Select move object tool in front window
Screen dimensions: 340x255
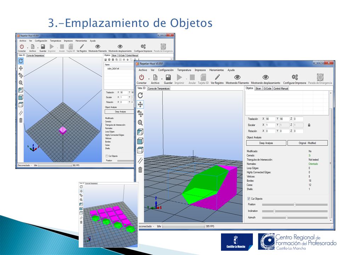click(x=140, y=114)
